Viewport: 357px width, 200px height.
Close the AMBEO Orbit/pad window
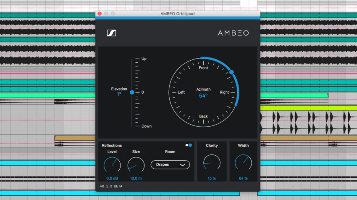pos(100,14)
